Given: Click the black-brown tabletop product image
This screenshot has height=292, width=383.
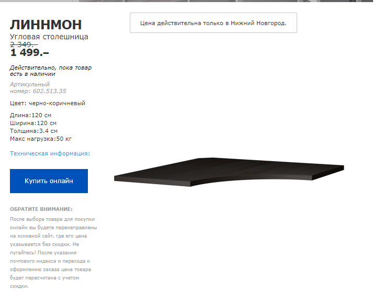Looking at the screenshot, I should (x=229, y=172).
